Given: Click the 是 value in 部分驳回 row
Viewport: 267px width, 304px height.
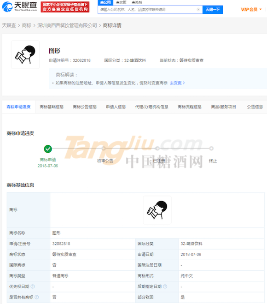Looking at the screenshot, I should point(182,297).
